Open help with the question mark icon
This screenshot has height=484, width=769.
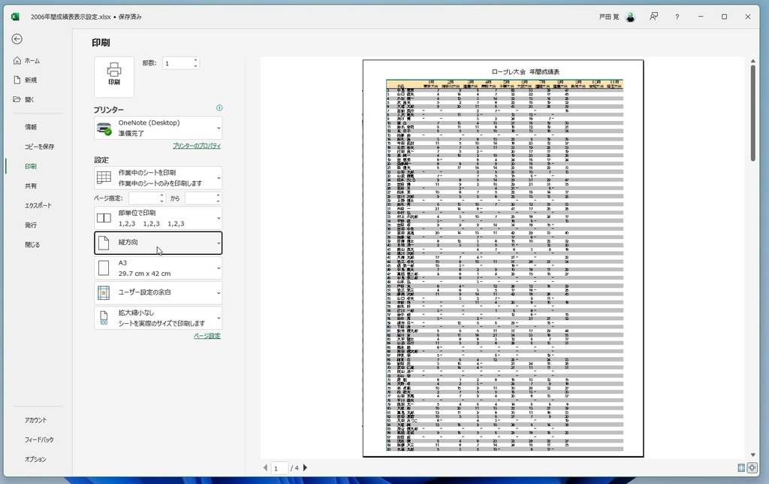677,17
